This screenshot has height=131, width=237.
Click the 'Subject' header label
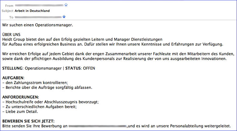click(7, 11)
